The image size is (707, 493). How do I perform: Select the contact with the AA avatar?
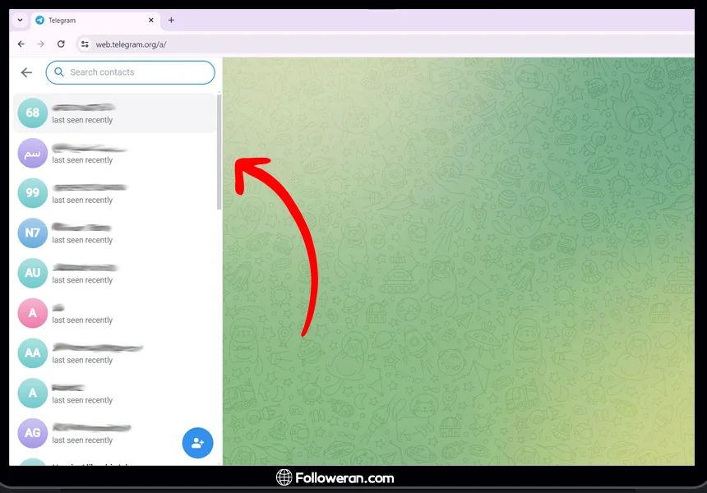click(115, 353)
